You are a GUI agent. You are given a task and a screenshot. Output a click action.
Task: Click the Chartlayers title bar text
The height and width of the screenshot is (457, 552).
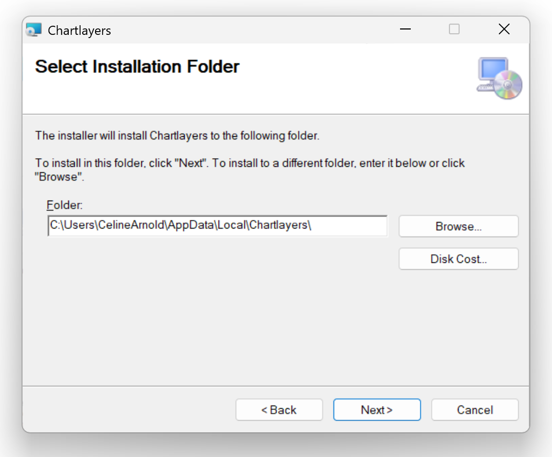[x=79, y=31]
